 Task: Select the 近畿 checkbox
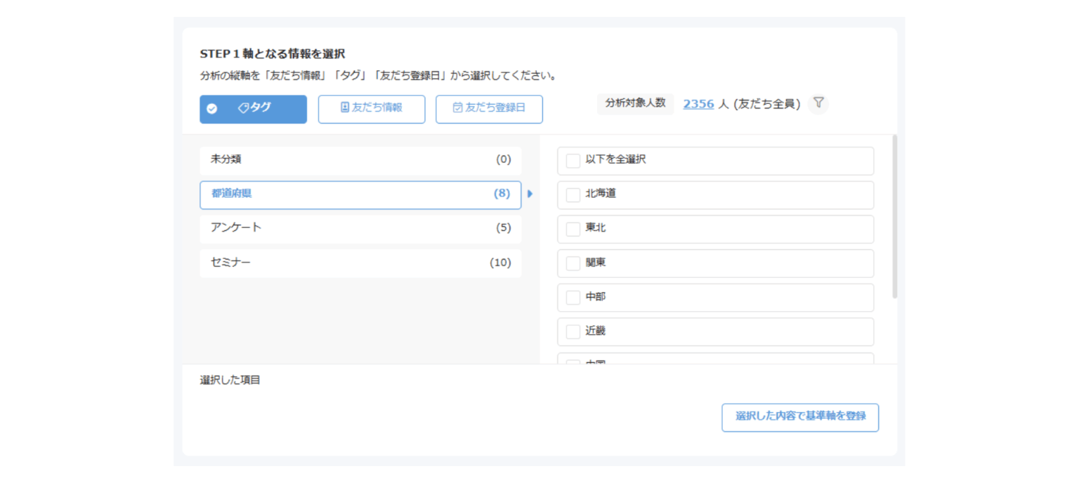[x=573, y=332]
